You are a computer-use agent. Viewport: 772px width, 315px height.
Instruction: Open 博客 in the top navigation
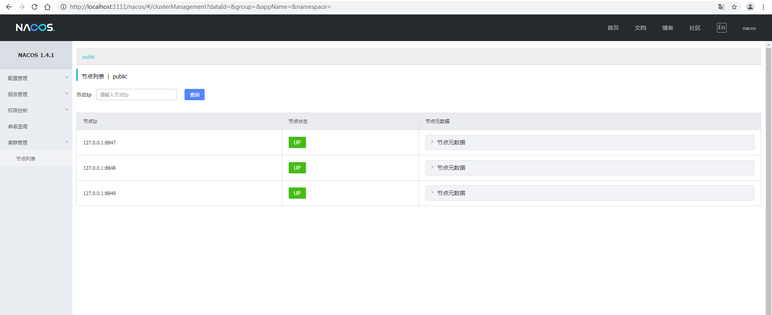(x=668, y=28)
